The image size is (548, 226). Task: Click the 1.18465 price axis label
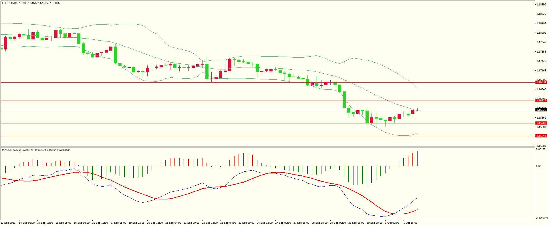tap(541, 23)
